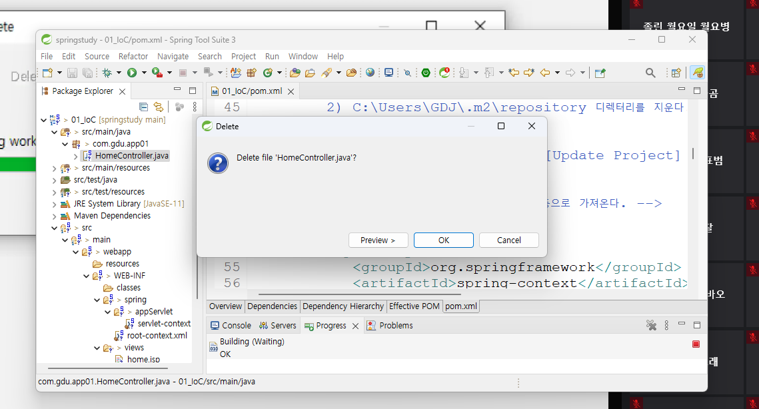This screenshot has width=759, height=409.
Task: Expand JRE System Library node
Action: click(x=54, y=204)
